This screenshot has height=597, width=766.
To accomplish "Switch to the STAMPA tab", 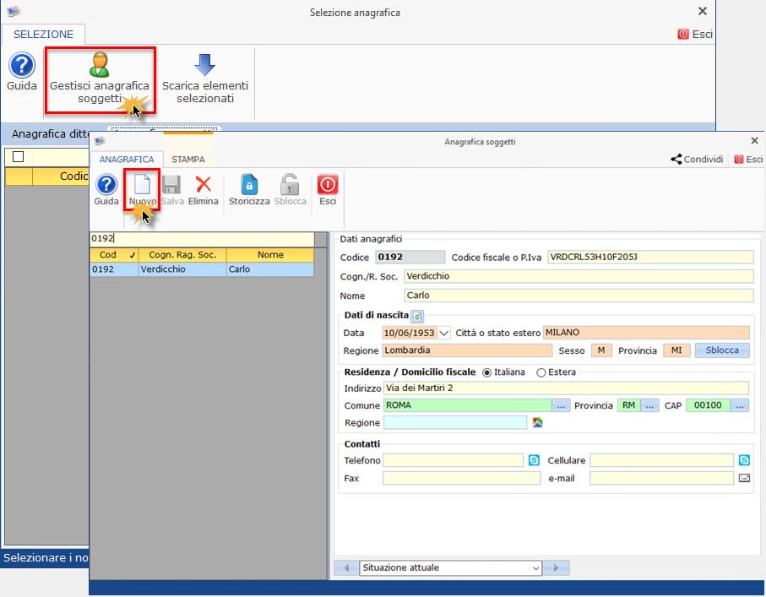I will pyautogui.click(x=188, y=160).
